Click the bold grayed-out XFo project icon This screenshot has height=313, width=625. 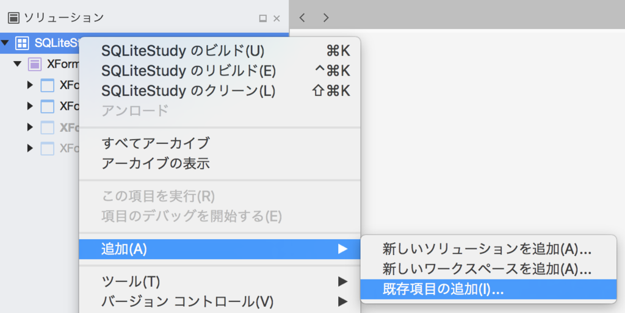pos(48,128)
